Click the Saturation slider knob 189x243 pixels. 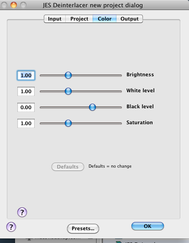[68, 123]
